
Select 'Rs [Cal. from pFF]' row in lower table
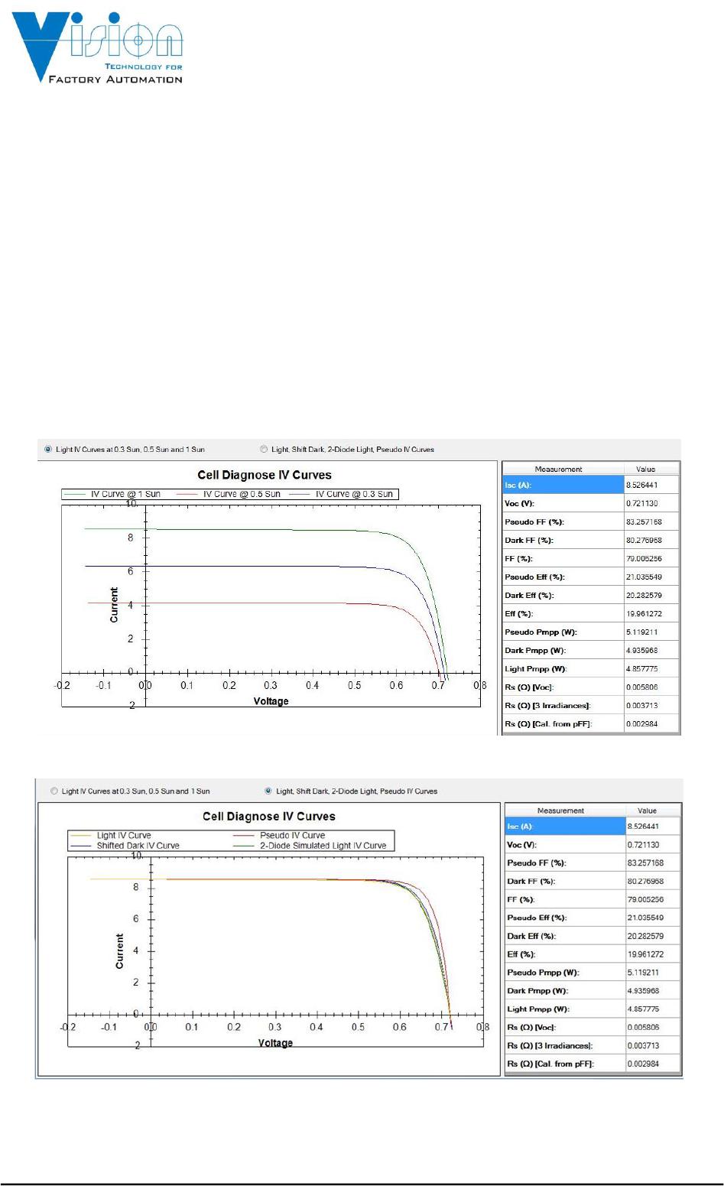[564, 1064]
